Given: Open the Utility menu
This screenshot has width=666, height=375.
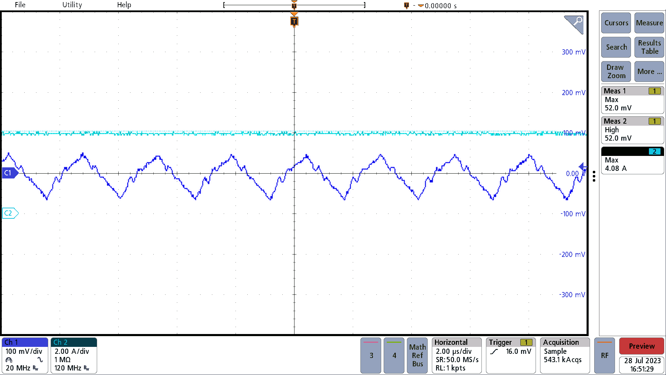Looking at the screenshot, I should 72,5.
